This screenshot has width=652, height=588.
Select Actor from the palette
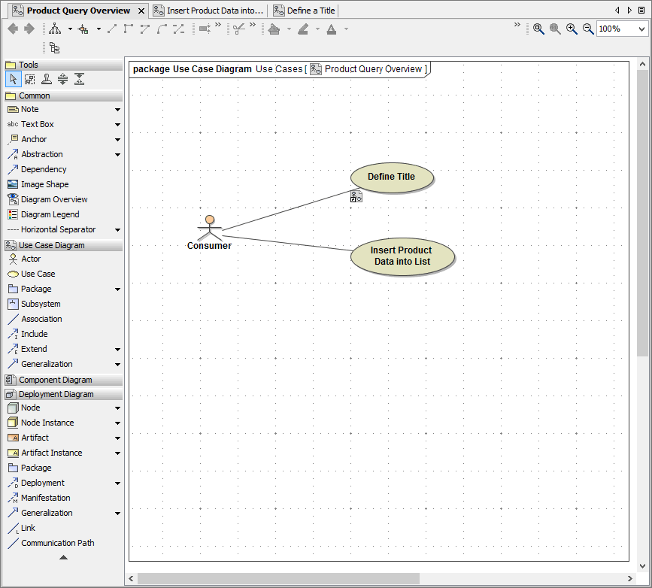[x=31, y=259]
